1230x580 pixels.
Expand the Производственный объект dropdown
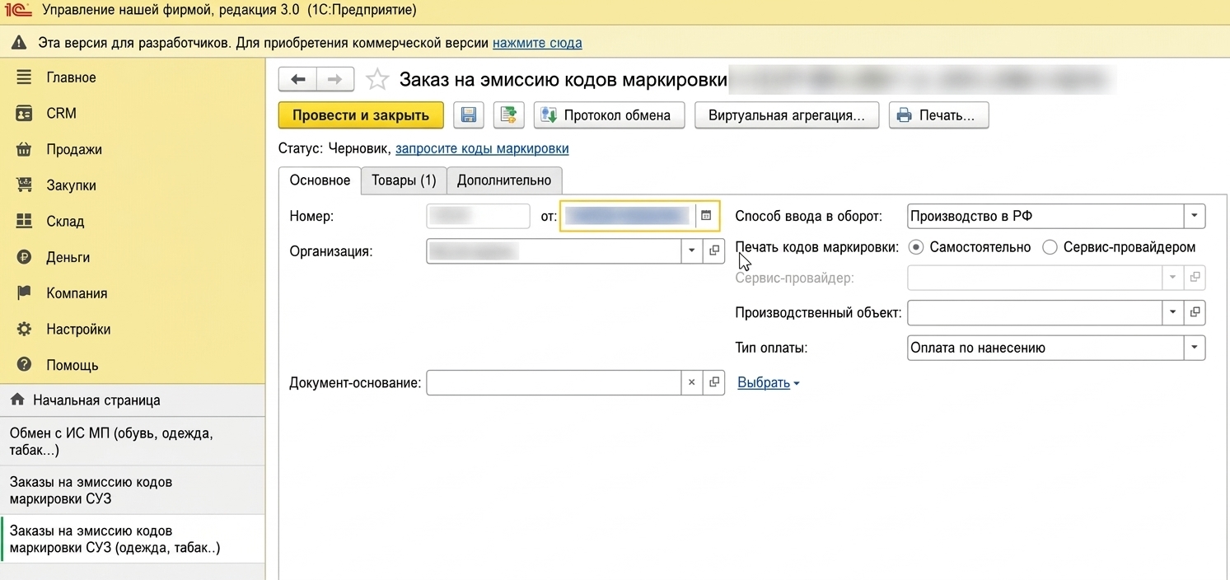(1172, 313)
